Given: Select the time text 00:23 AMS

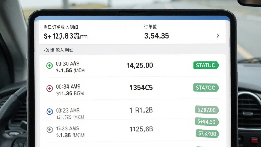Looking at the screenshot, I should [68, 111].
